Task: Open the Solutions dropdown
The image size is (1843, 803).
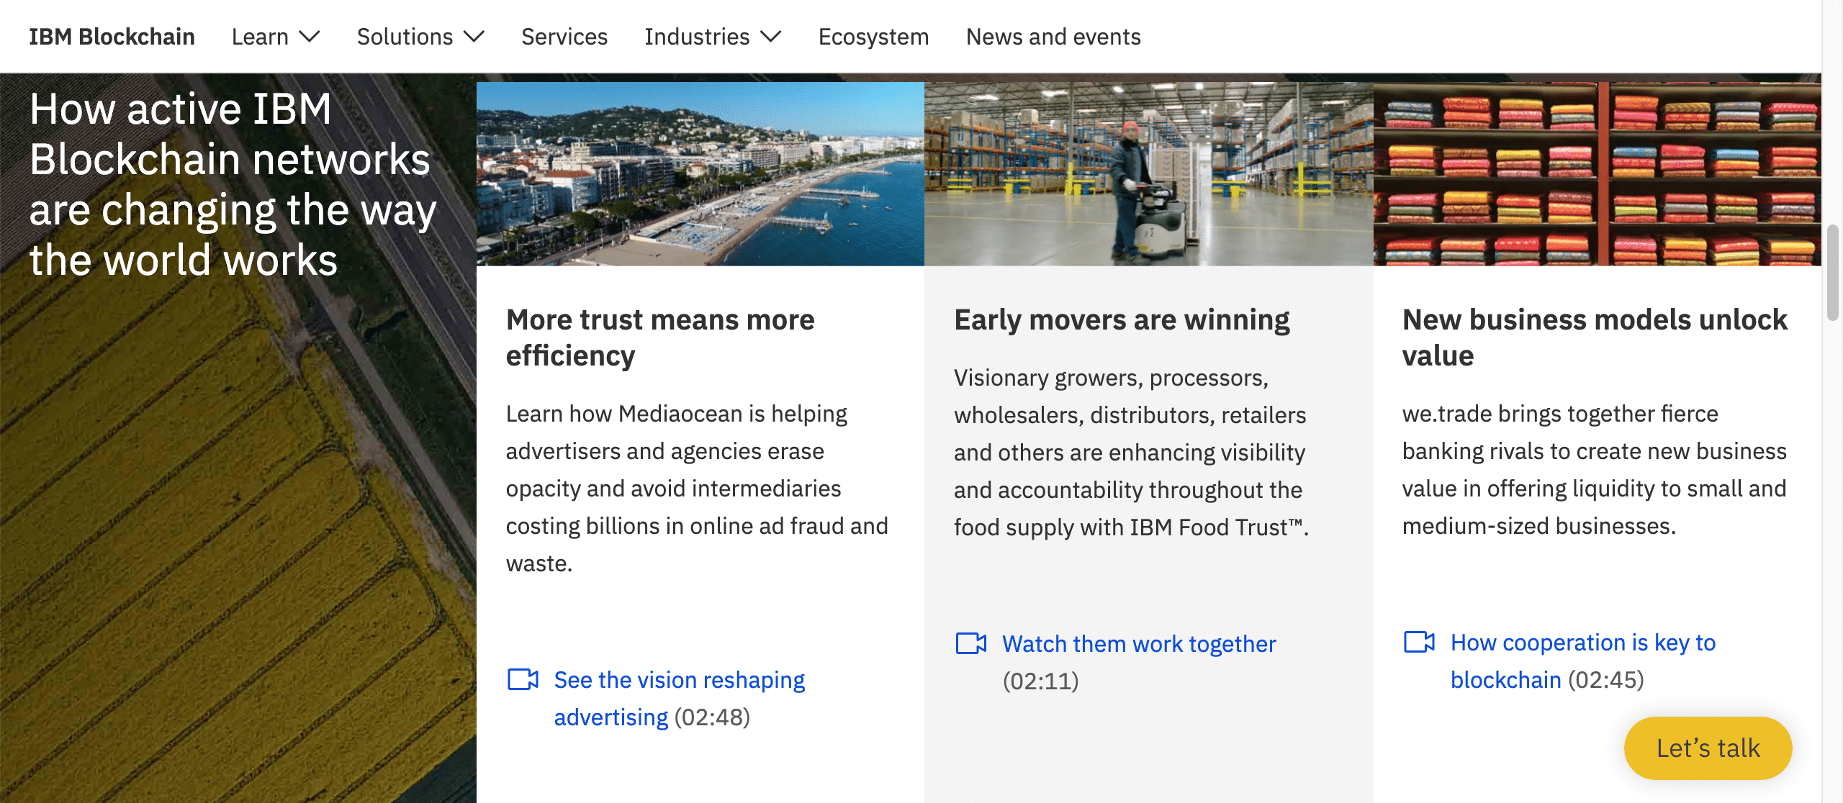Action: click(420, 36)
